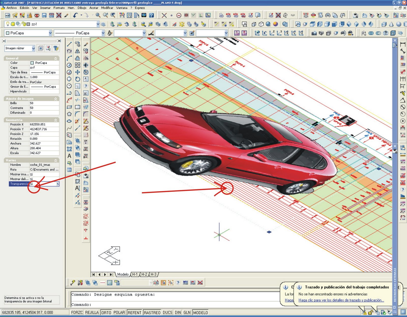Open the Table tool

(69, 170)
